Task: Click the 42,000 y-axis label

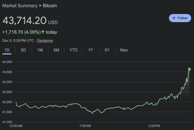Action: click(7, 102)
